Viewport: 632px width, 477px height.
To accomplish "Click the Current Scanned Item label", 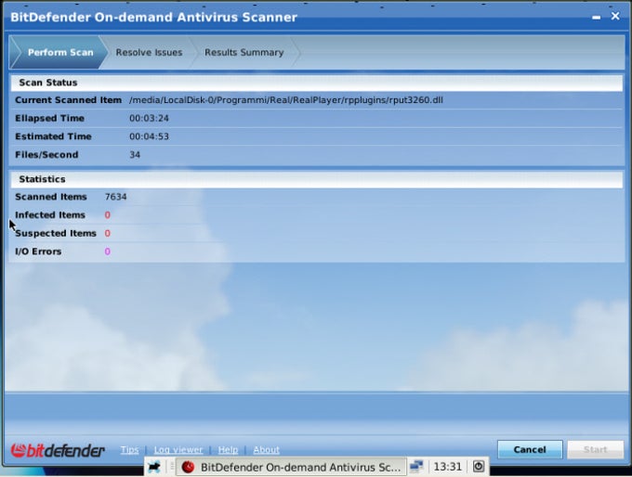I will [68, 100].
